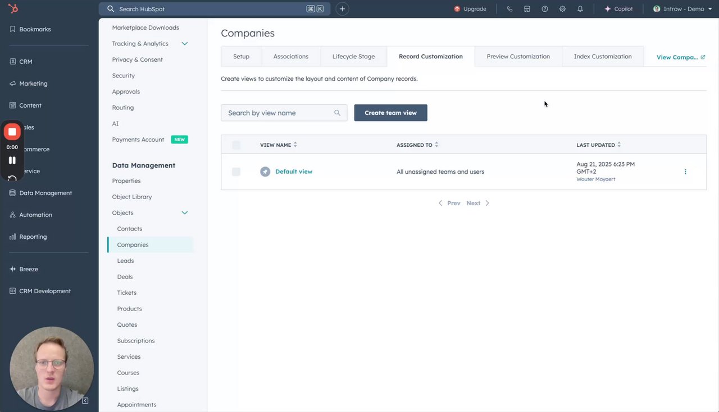Open the Default view link
The width and height of the screenshot is (719, 412).
(294, 172)
